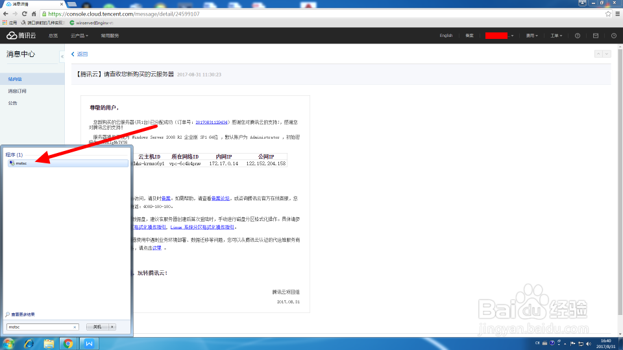Click the network tray icon
This screenshot has width=623, height=350.
[x=580, y=344]
